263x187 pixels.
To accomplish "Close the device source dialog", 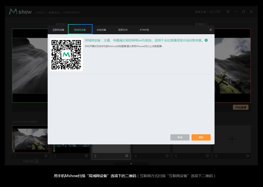I will (x=211, y=30).
